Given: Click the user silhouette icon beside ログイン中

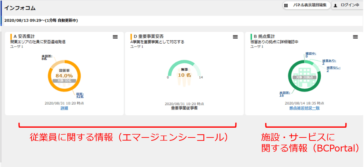Looking at the screenshot, I should pyautogui.click(x=335, y=5).
